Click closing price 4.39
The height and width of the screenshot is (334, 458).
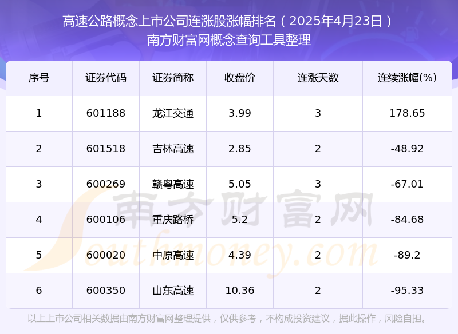click(x=240, y=255)
